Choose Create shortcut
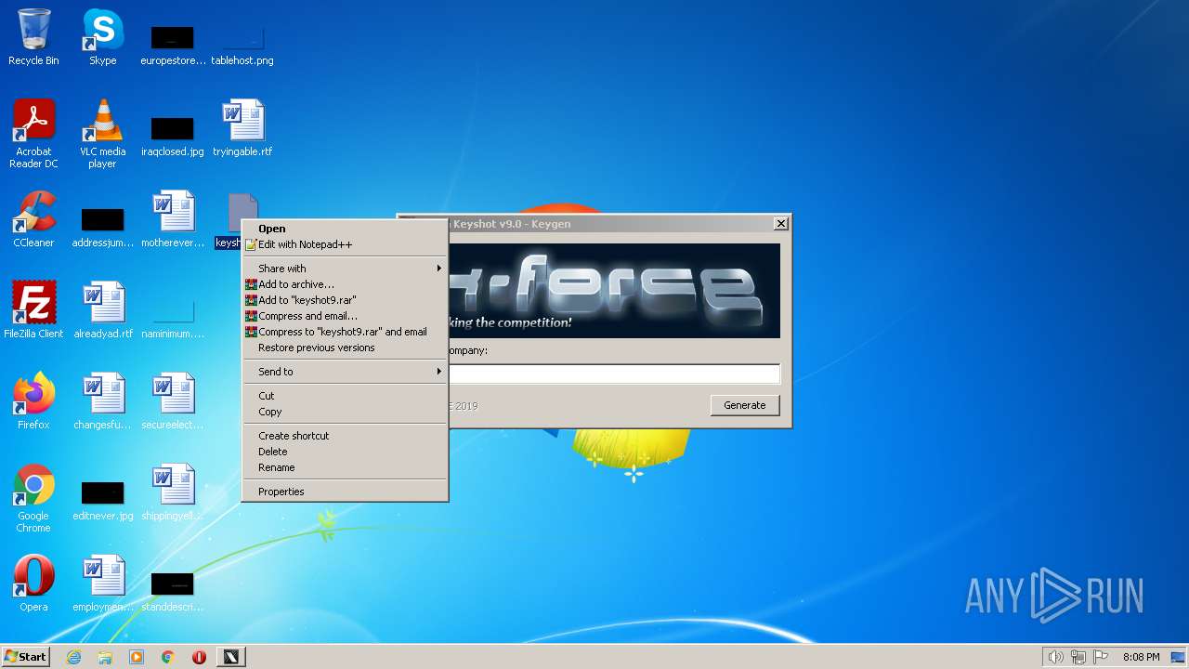This screenshot has width=1189, height=669. 346,436
